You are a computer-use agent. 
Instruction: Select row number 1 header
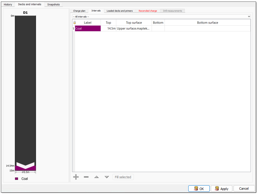tap(73, 28)
